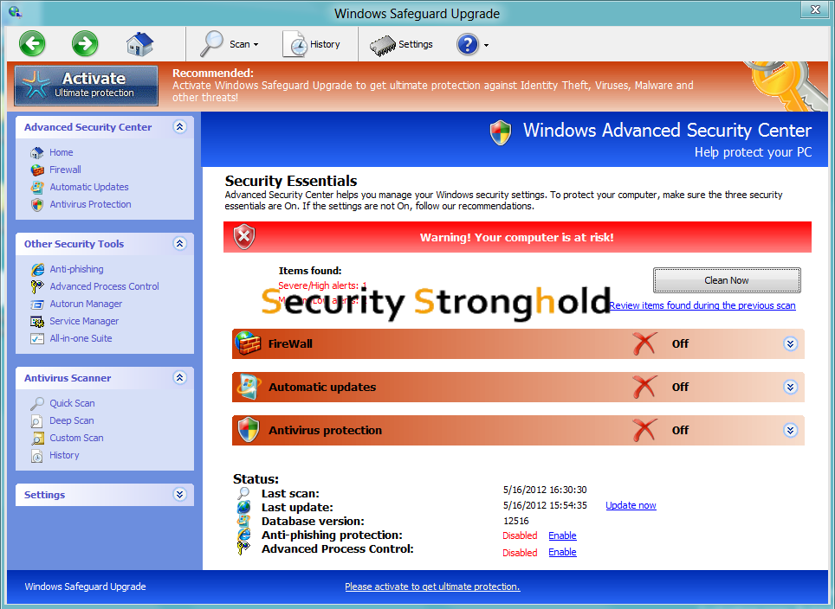Click Automatic Updates sidebar icon

(37, 187)
